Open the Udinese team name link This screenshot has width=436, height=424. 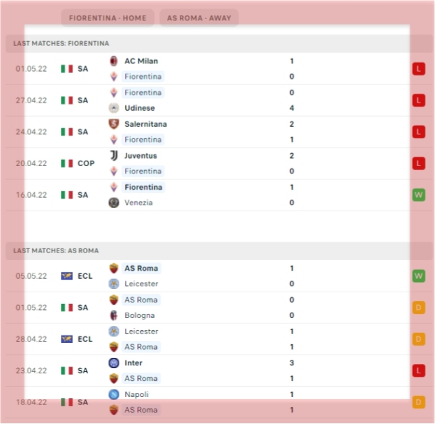click(x=139, y=108)
